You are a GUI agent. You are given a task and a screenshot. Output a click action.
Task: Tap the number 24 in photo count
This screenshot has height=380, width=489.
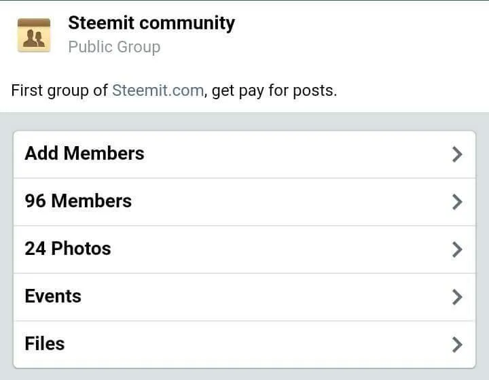pyautogui.click(x=35, y=249)
